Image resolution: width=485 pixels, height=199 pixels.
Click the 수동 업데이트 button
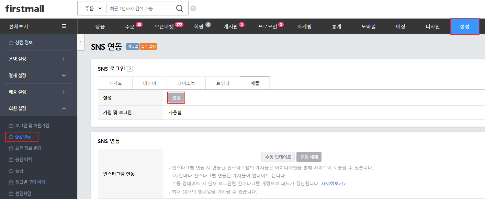click(x=278, y=157)
